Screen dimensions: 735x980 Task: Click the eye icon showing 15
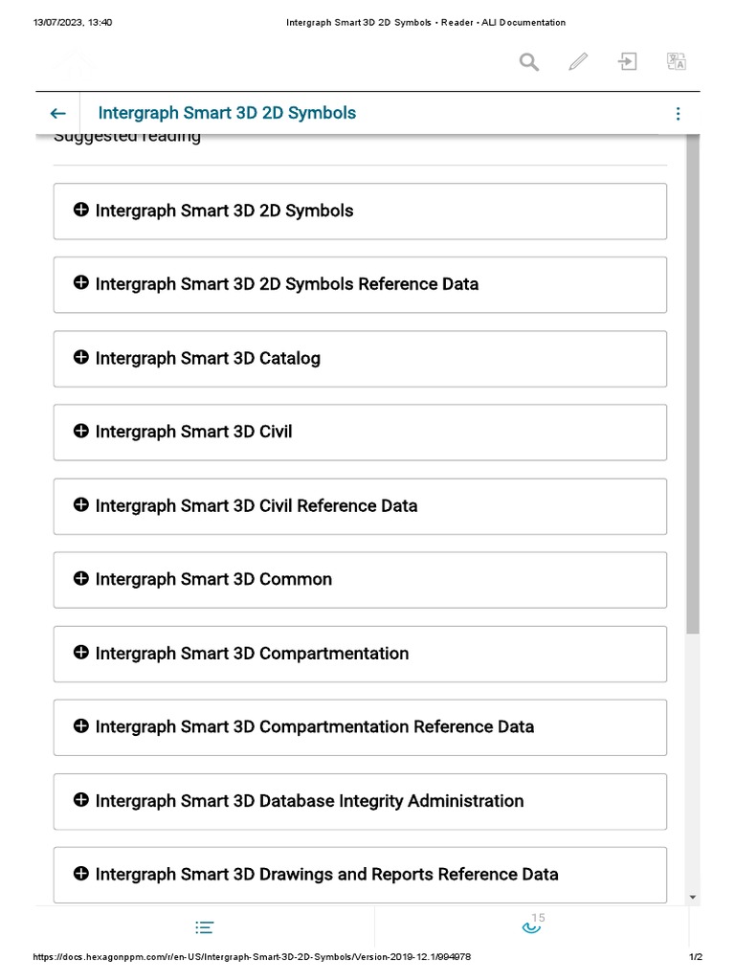pyautogui.click(x=531, y=926)
